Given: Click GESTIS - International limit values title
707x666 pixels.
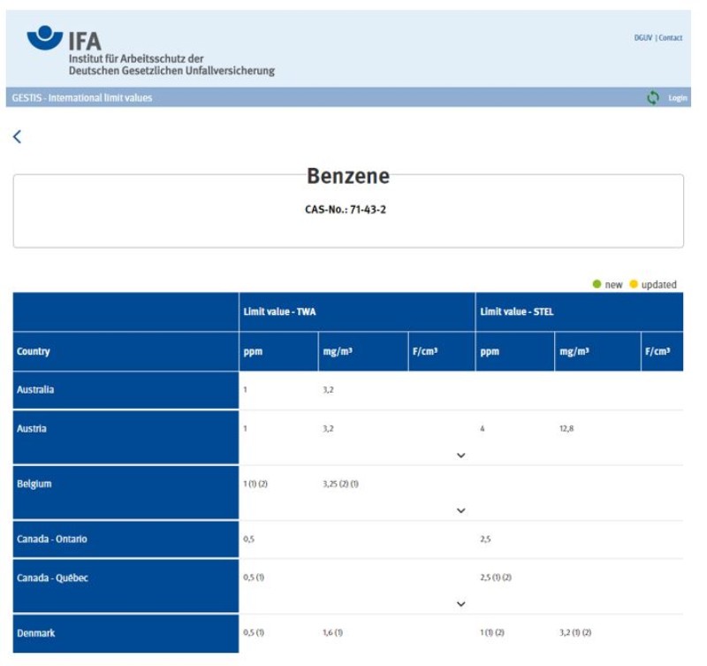Looking at the screenshot, I should click(82, 98).
